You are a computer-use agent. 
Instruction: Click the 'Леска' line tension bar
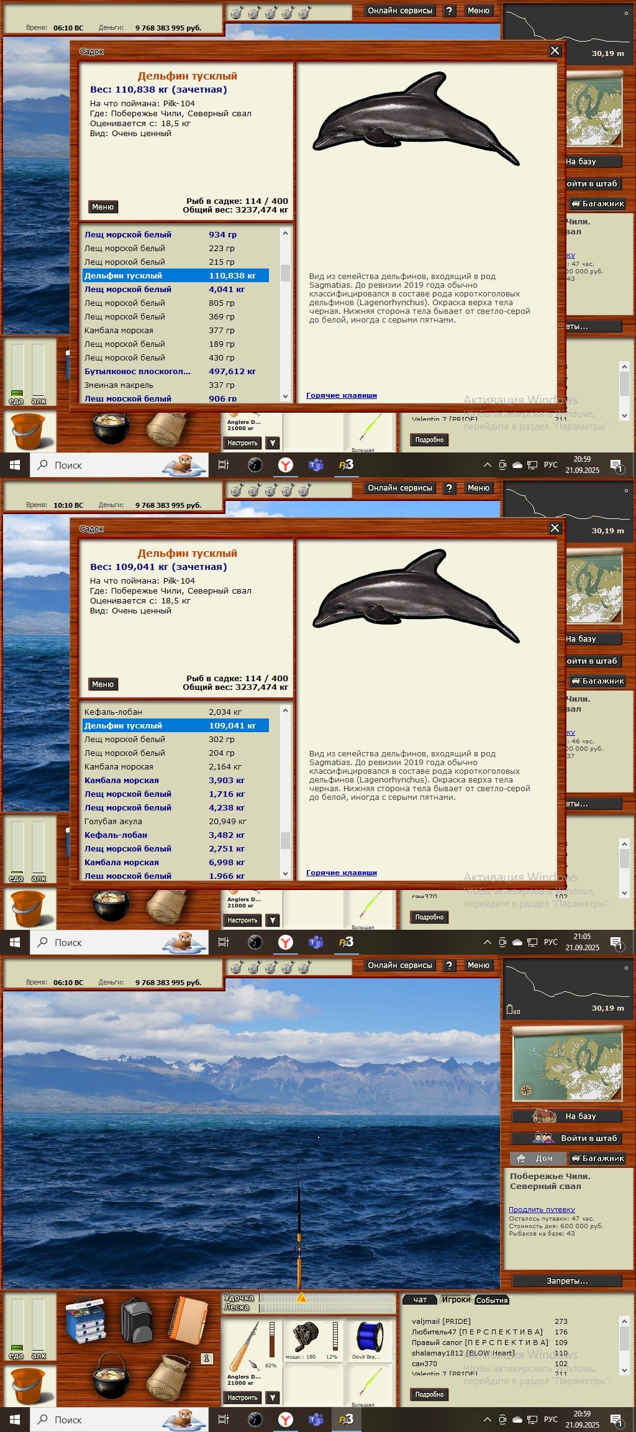coord(326,1307)
